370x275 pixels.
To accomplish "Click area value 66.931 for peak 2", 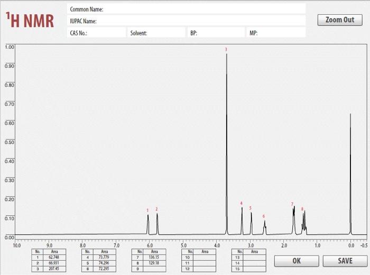I will coord(54,263).
